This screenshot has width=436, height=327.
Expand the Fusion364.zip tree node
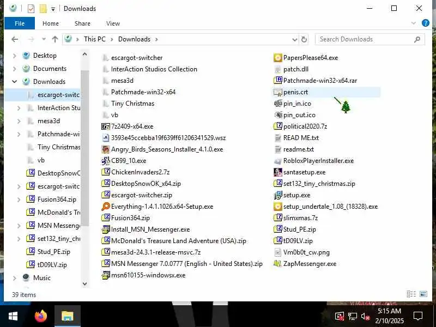point(19,199)
